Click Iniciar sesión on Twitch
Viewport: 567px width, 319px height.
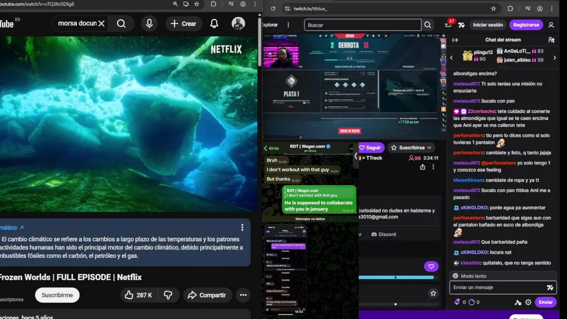pos(488,25)
